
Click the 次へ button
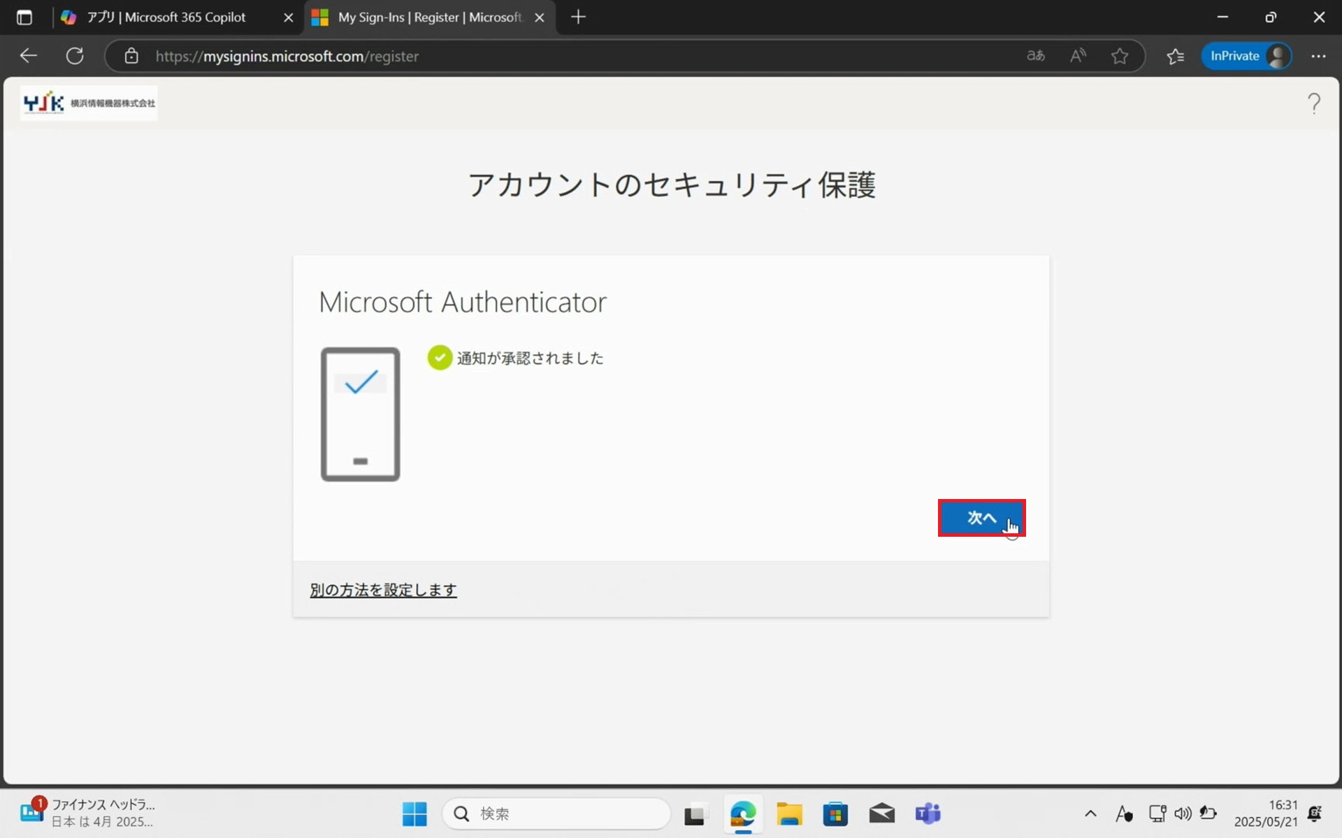(x=981, y=518)
